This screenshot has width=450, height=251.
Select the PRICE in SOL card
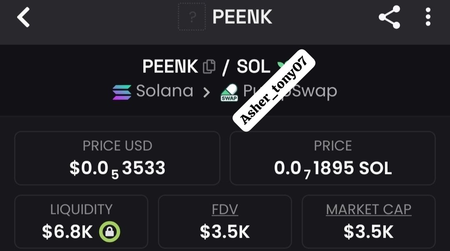(x=332, y=158)
